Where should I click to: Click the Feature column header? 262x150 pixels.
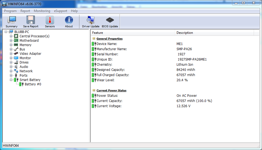point(133,33)
